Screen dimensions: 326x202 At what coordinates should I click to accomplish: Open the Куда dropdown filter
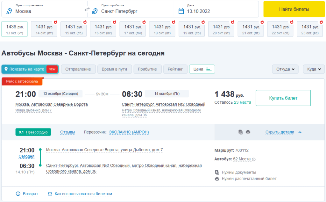point(314,69)
